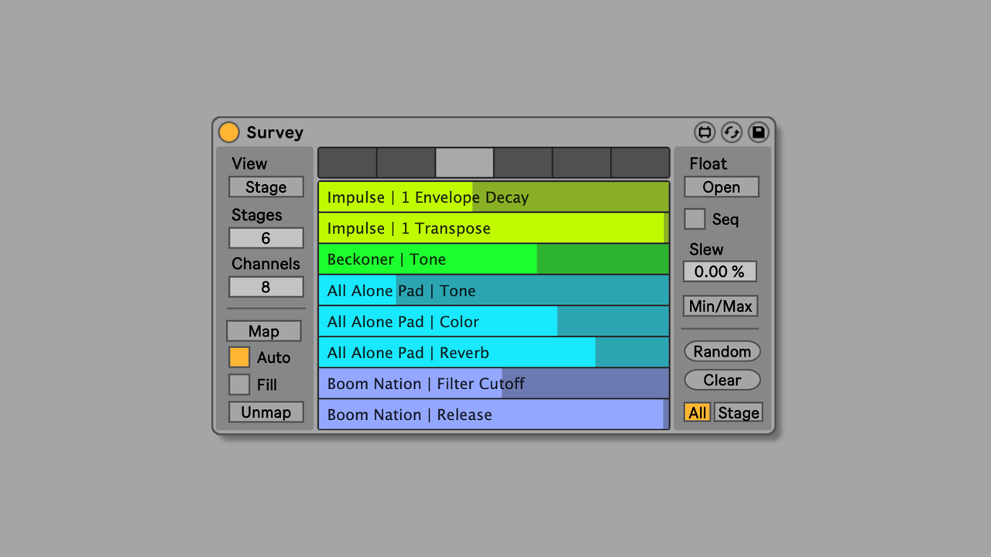Click the Min/Max button

(720, 306)
